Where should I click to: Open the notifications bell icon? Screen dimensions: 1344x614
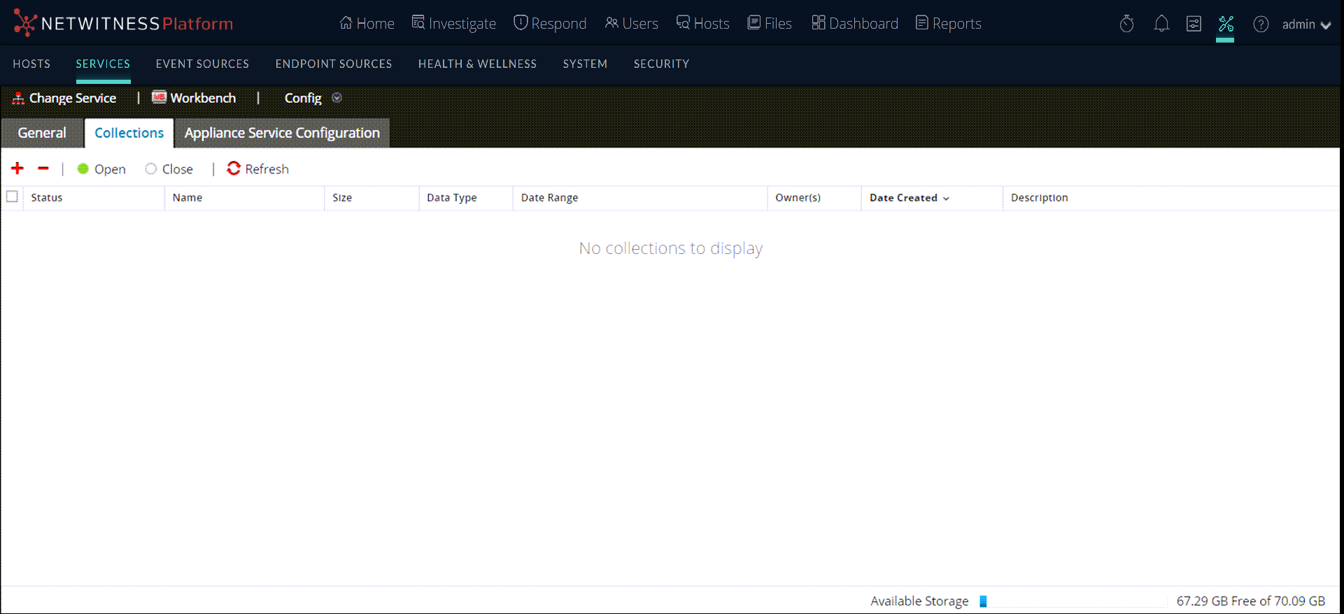tap(1161, 24)
